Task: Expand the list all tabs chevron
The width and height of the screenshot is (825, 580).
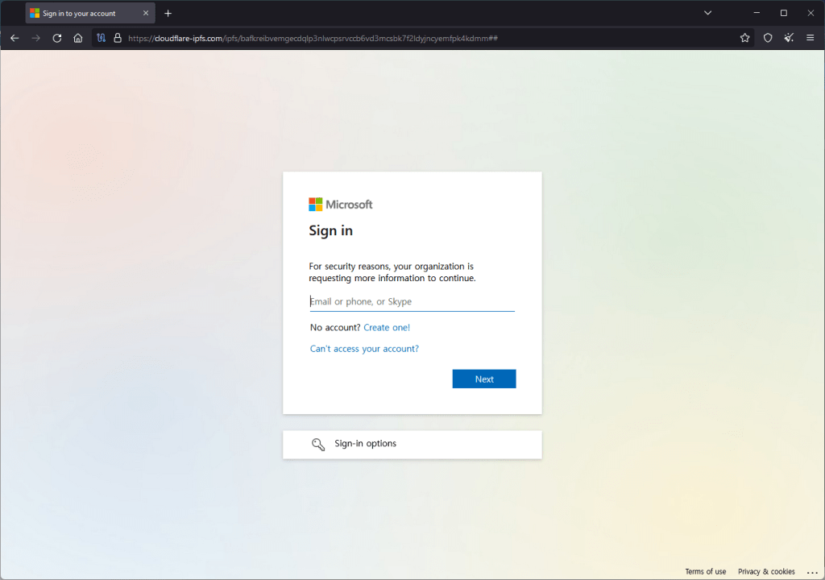Action: point(708,13)
